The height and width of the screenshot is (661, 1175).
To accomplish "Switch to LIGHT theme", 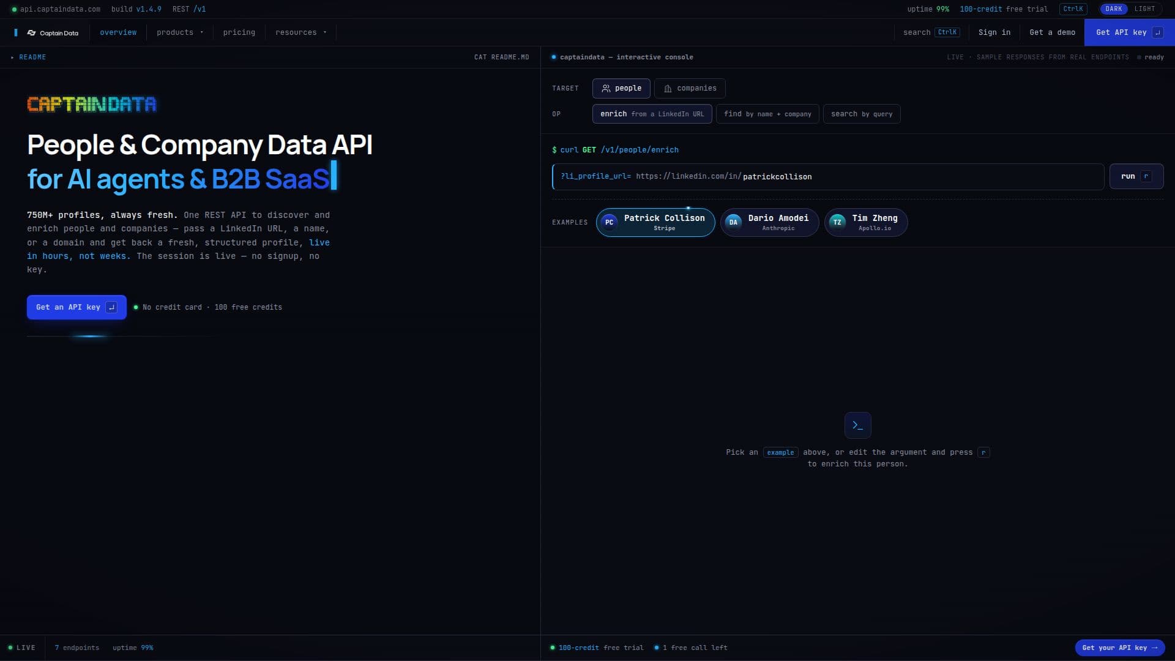I will pos(1144,9).
